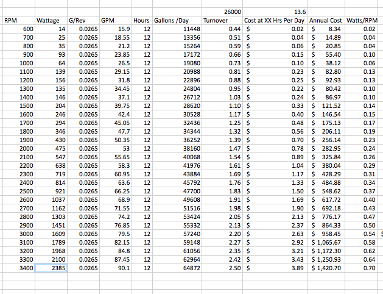The width and height of the screenshot is (383, 294).
Task: Click gallons per day cell 38160
Action: (x=177, y=148)
